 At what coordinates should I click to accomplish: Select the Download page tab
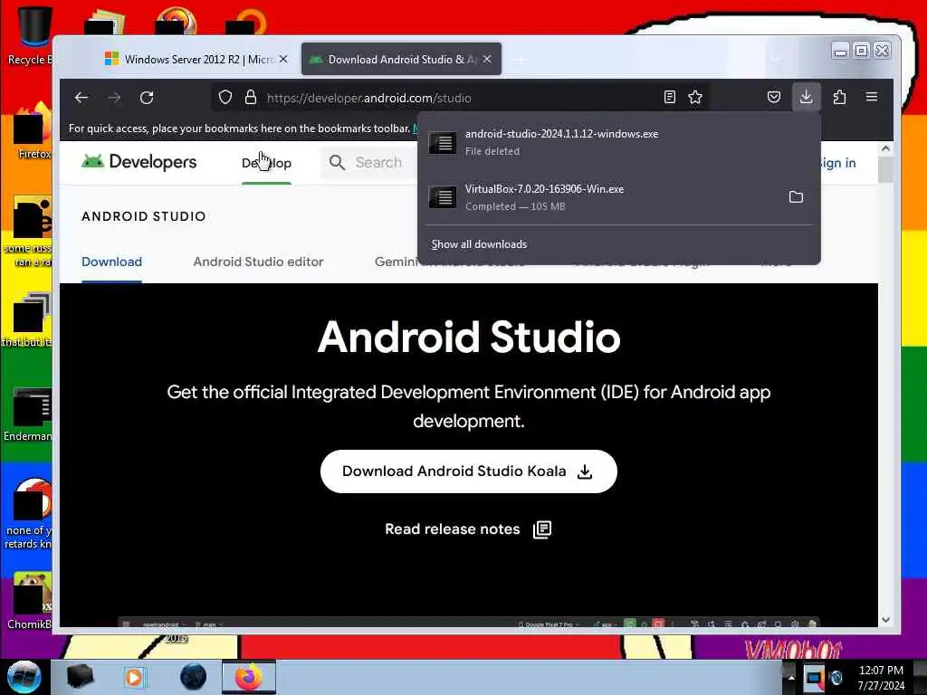coord(111,262)
